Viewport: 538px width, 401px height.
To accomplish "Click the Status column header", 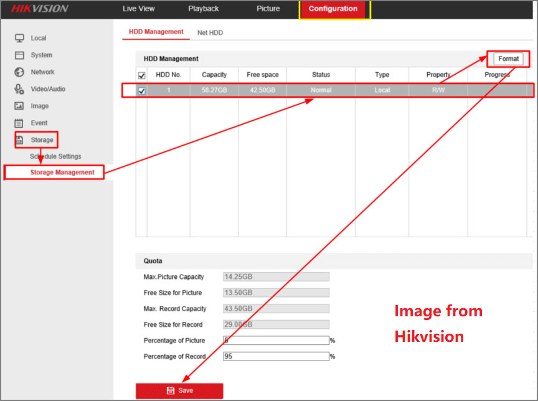I will (x=321, y=75).
